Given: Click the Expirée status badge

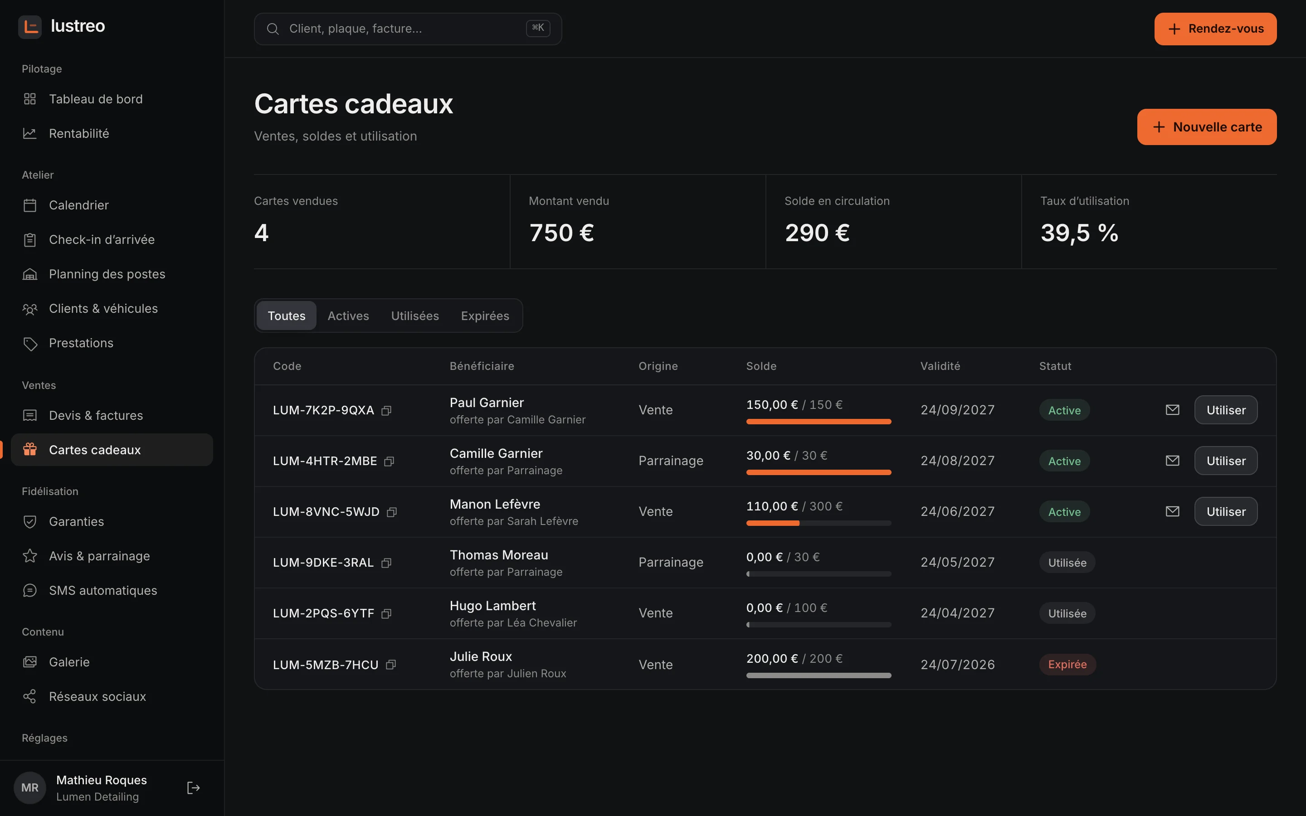Looking at the screenshot, I should click(1067, 665).
